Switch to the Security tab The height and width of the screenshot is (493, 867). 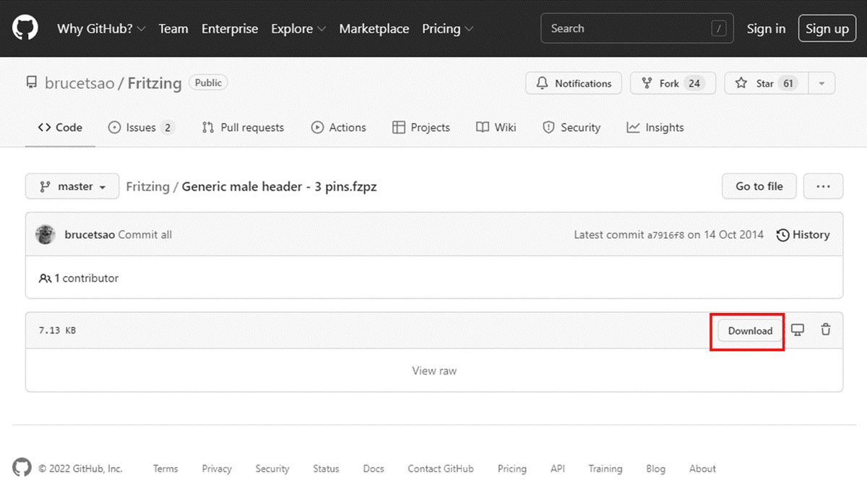571,127
